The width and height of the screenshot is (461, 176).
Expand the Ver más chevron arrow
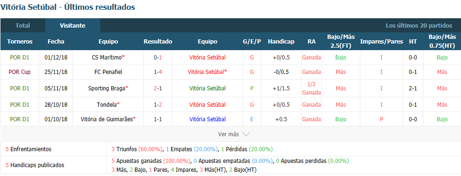click(x=246, y=134)
